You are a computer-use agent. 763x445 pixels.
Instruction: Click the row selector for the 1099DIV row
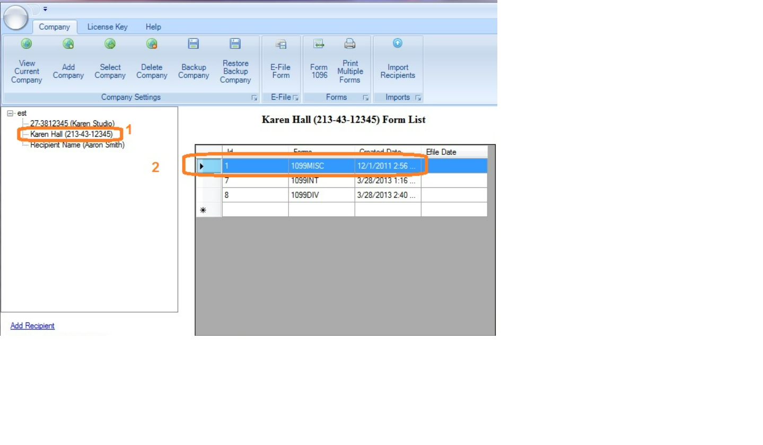pyautogui.click(x=209, y=195)
